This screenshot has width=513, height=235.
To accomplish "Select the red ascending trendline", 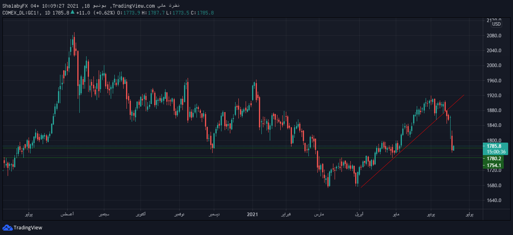I will pyautogui.click(x=412, y=141).
